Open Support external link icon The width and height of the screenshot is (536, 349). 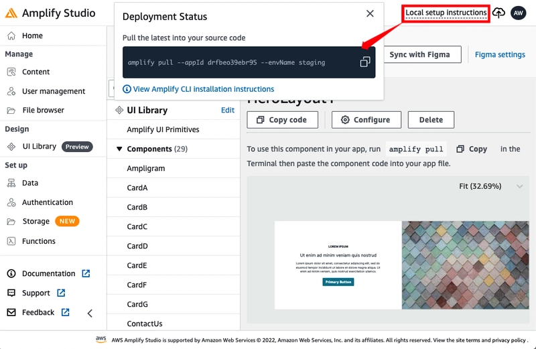click(61, 293)
